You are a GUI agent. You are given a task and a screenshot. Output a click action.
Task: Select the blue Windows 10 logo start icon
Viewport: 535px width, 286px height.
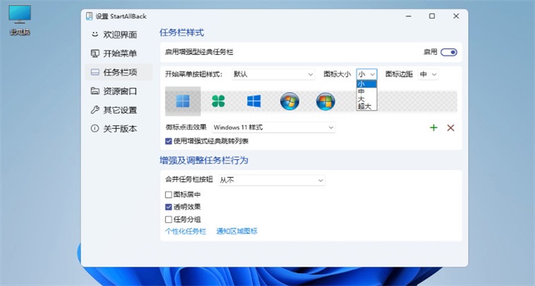click(254, 101)
